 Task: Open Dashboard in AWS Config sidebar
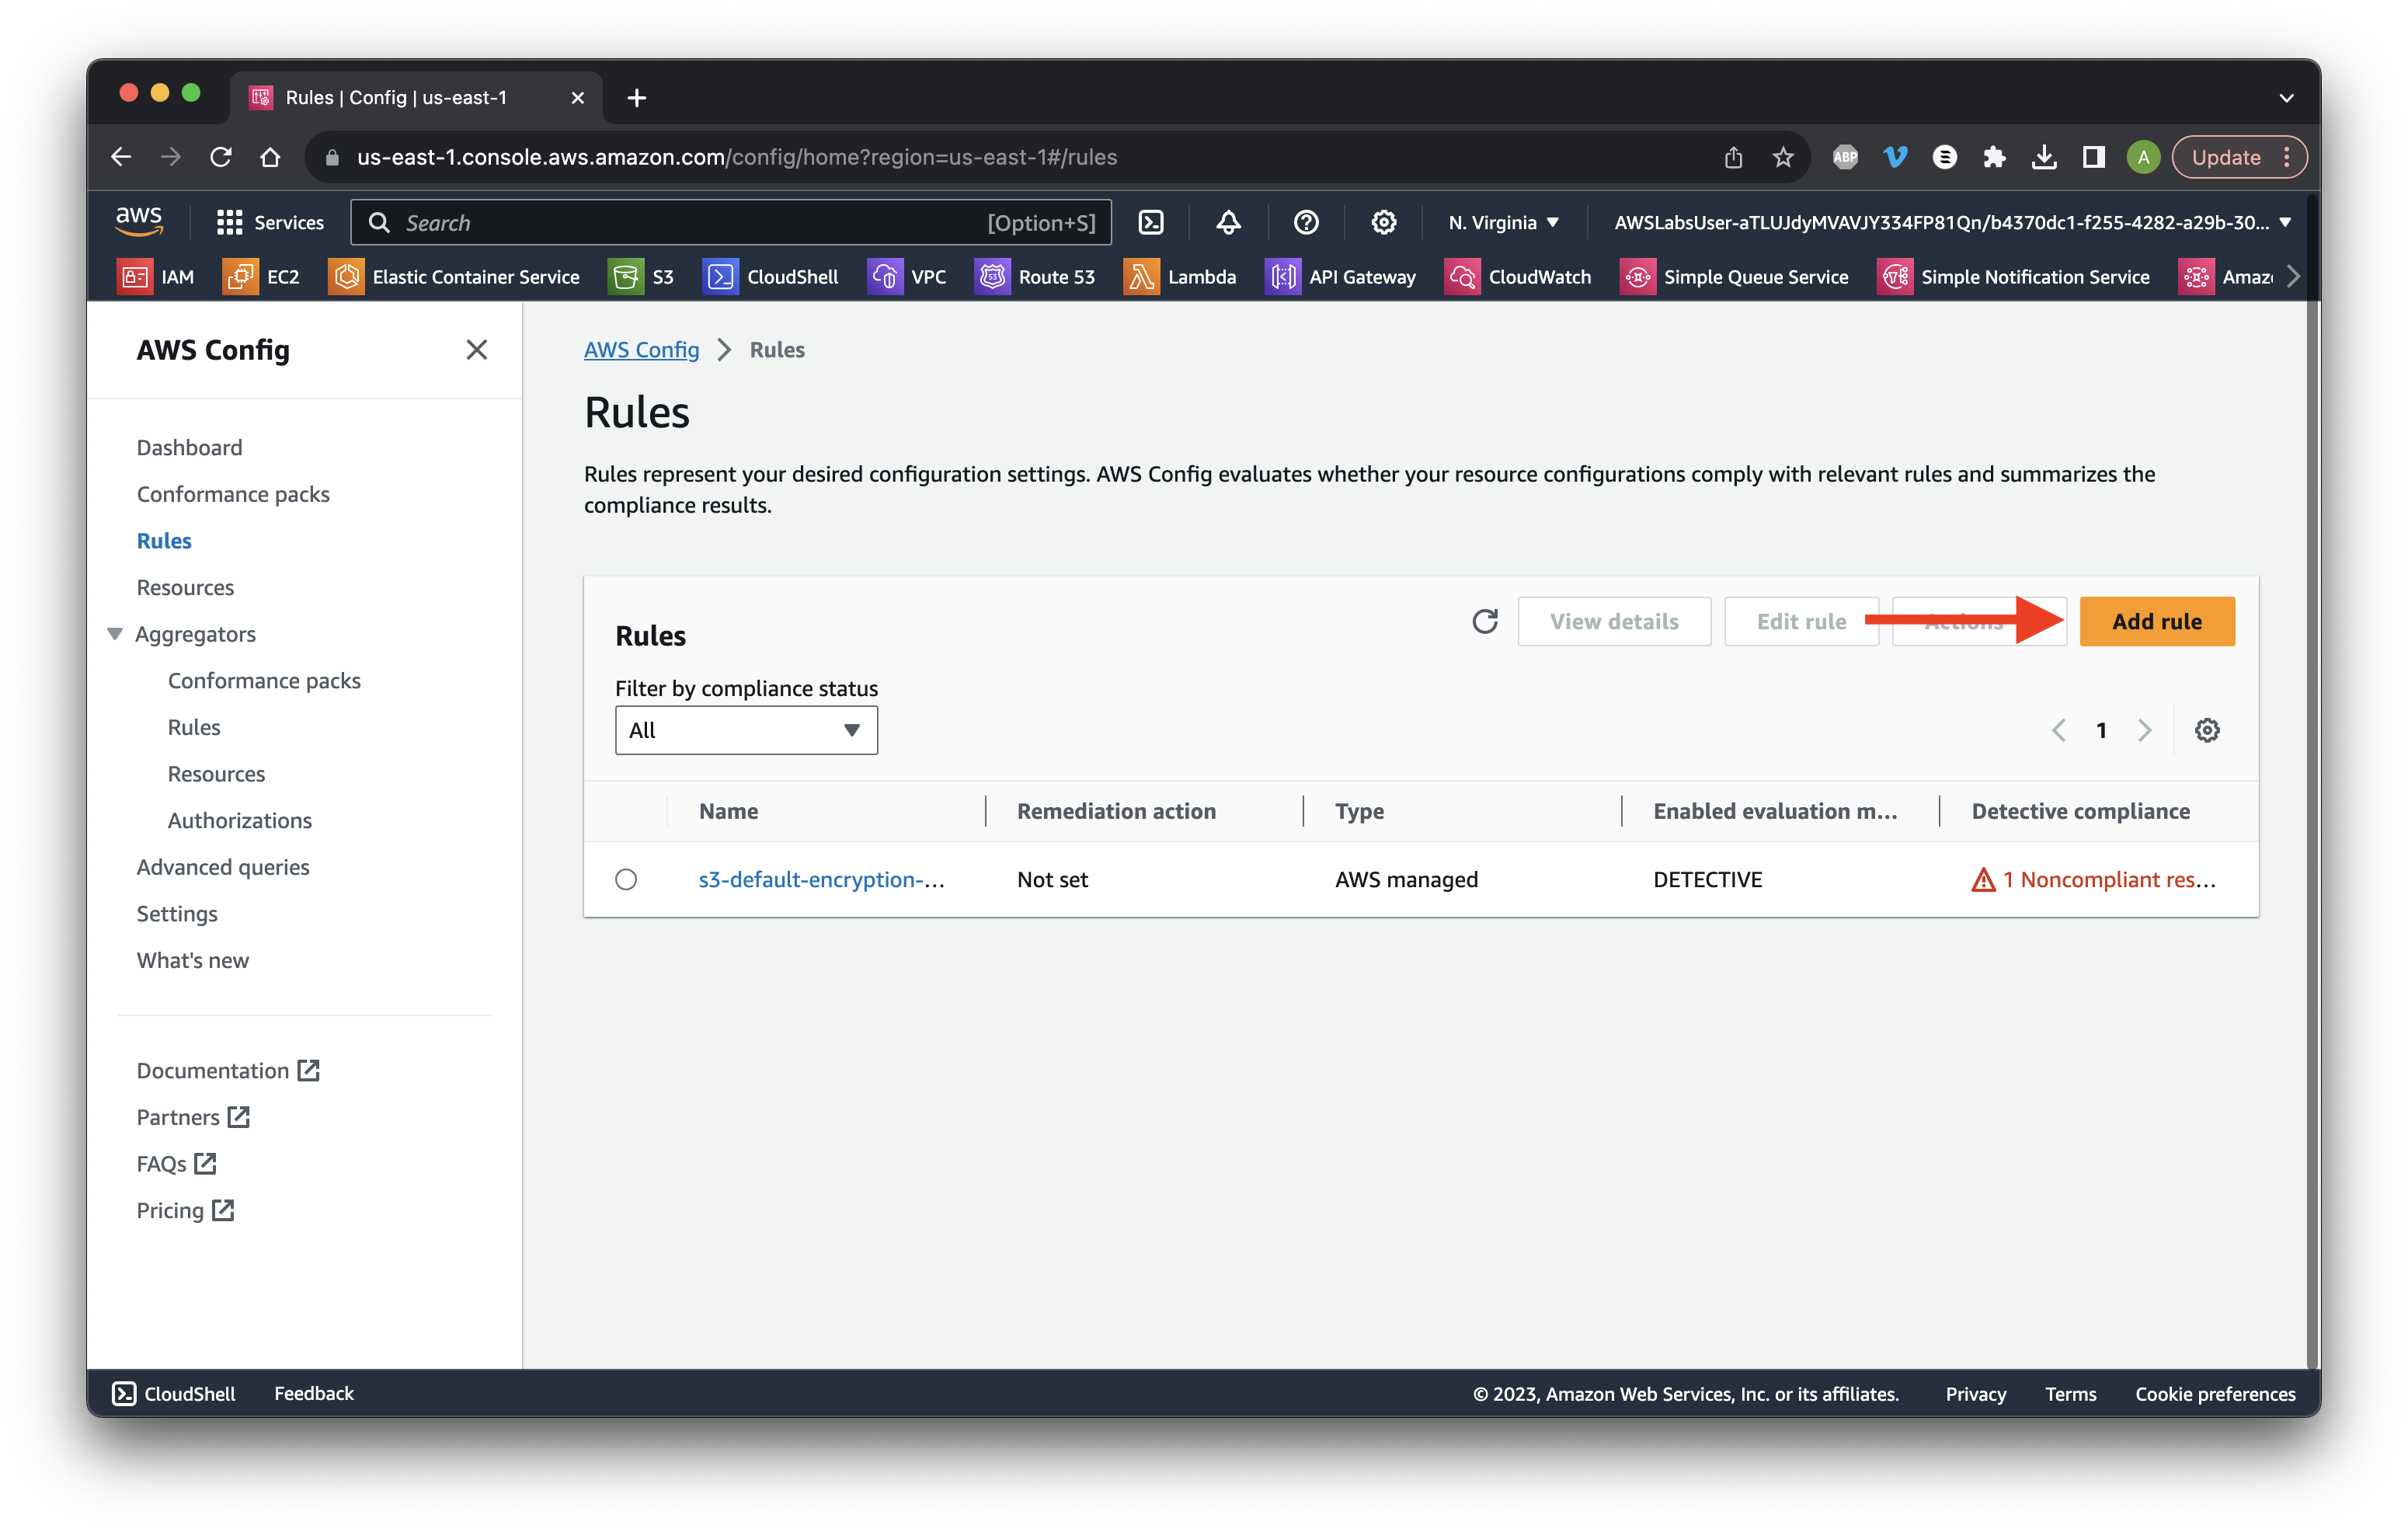tap(189, 447)
